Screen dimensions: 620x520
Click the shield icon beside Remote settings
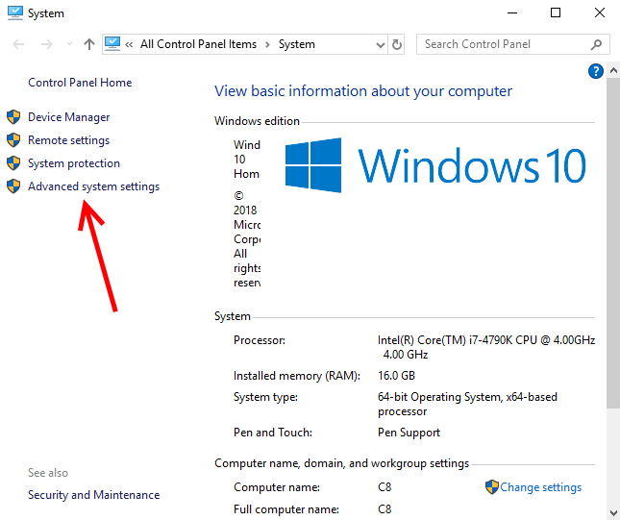(x=13, y=140)
